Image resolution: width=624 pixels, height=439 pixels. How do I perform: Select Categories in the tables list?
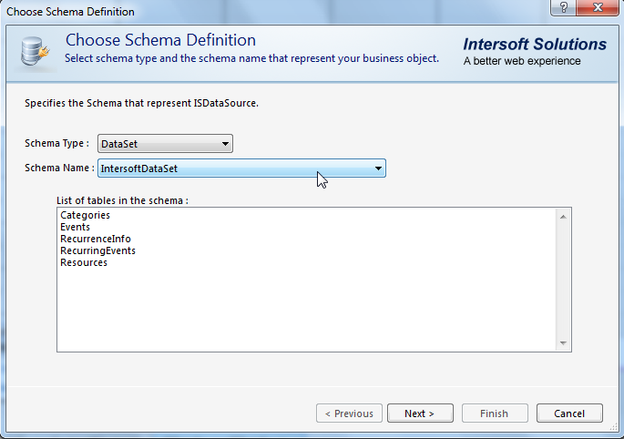(x=85, y=215)
